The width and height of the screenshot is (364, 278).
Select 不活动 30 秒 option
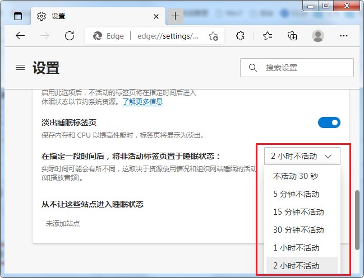302,176
